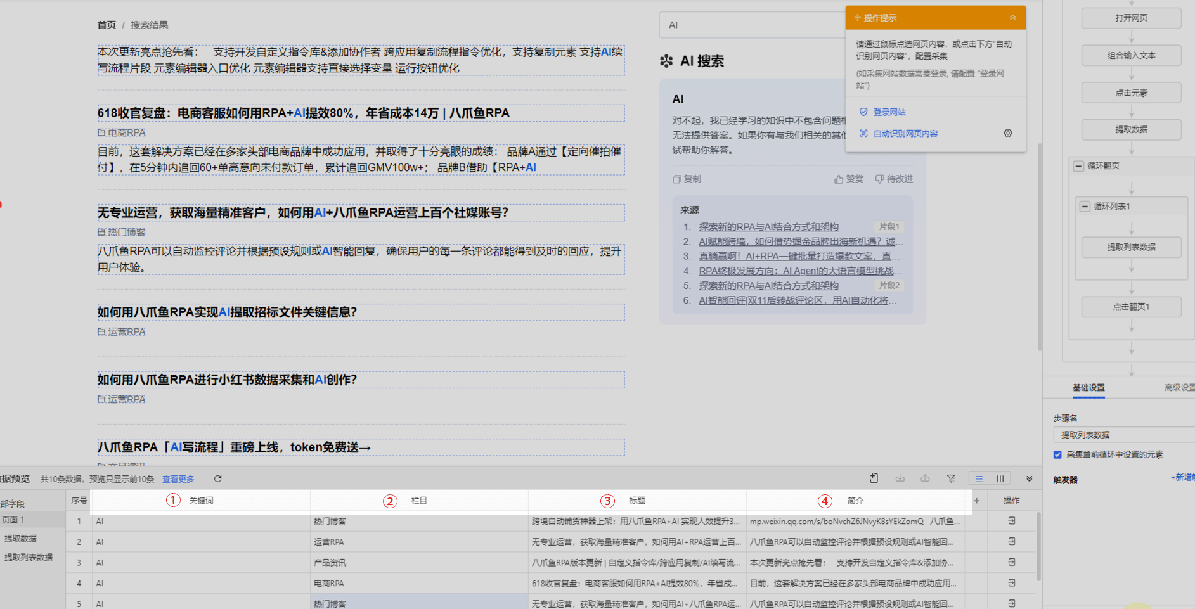Select the 点击翻页1 workflow step
Viewport: 1195px width, 609px height.
pyautogui.click(x=1132, y=307)
